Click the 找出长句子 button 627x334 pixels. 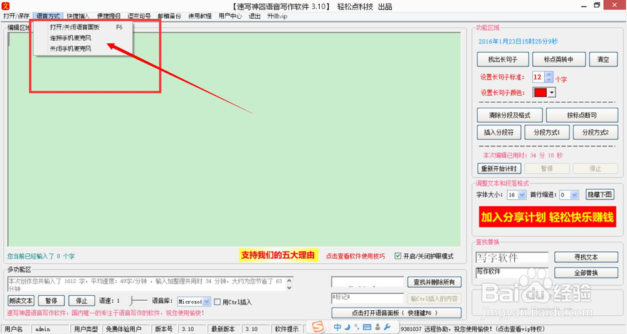(503, 59)
